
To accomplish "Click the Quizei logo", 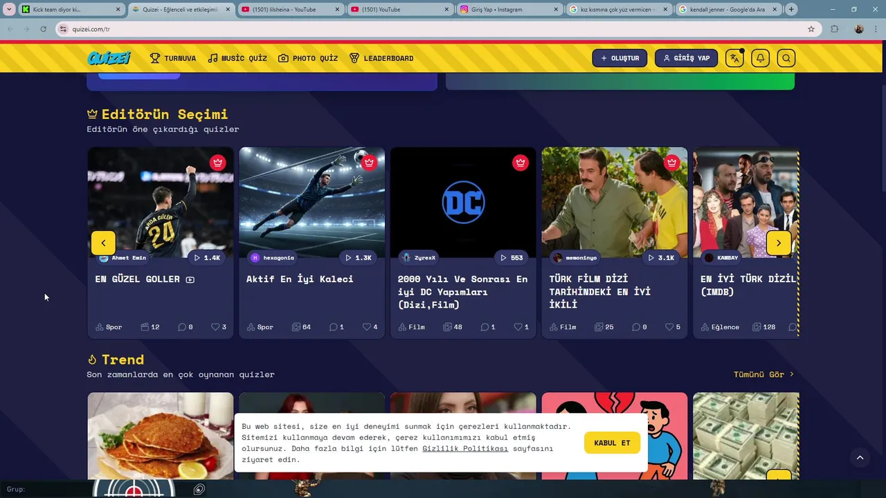I will tap(109, 58).
